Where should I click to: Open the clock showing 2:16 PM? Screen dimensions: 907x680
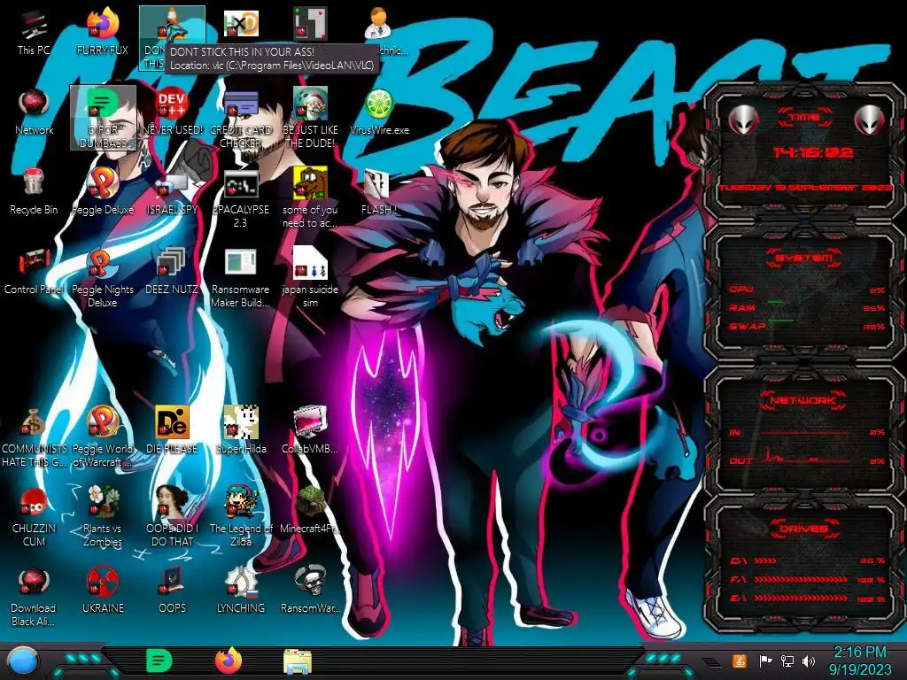(x=860, y=661)
